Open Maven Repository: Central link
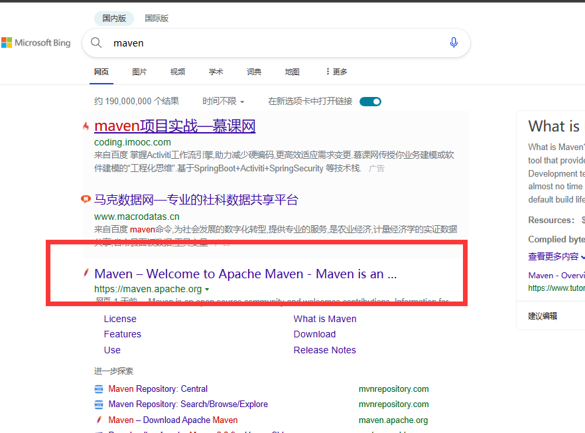Viewport: 585px width, 433px height. click(x=158, y=389)
